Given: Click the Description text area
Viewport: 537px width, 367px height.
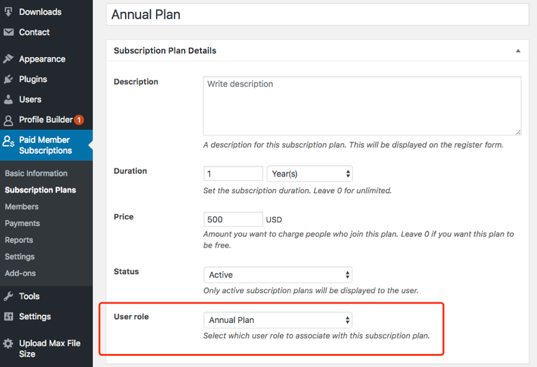Looking at the screenshot, I should pos(362,106).
